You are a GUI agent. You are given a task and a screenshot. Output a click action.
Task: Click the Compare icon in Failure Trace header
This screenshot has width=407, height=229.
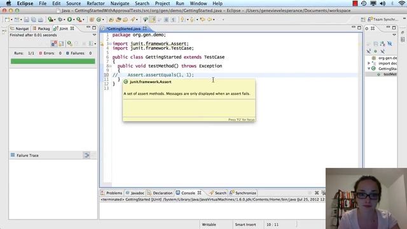86,155
